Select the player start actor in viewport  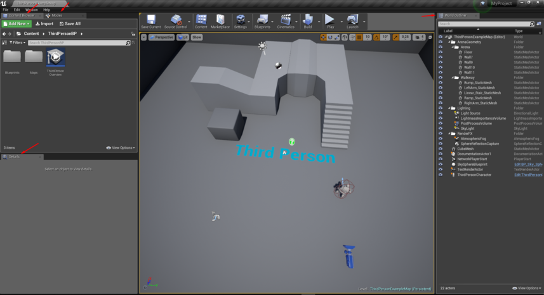pos(216,217)
